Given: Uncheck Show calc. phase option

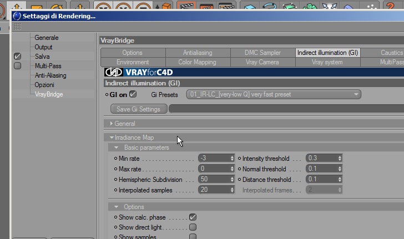Looking at the screenshot, I should [x=193, y=217].
